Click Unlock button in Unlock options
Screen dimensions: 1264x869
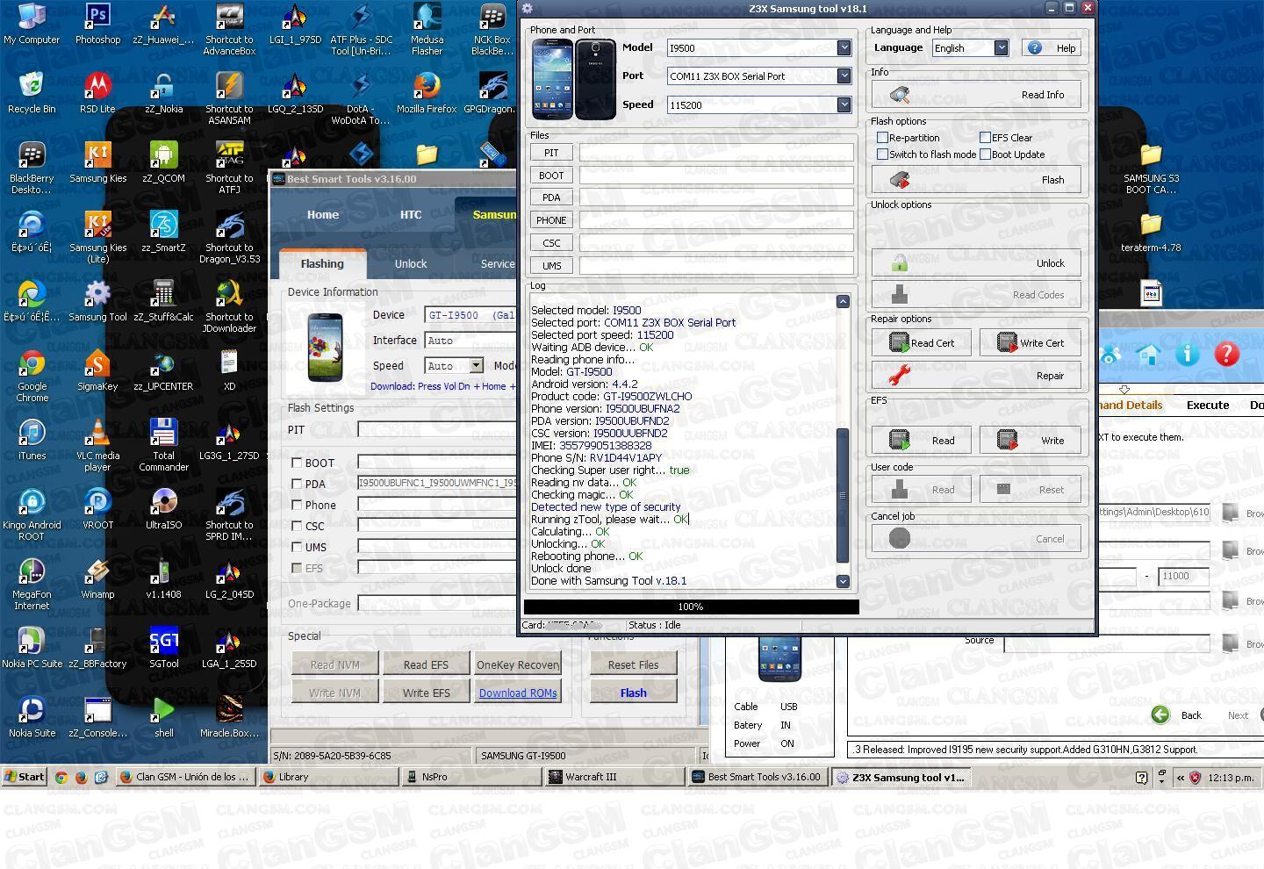coord(976,263)
